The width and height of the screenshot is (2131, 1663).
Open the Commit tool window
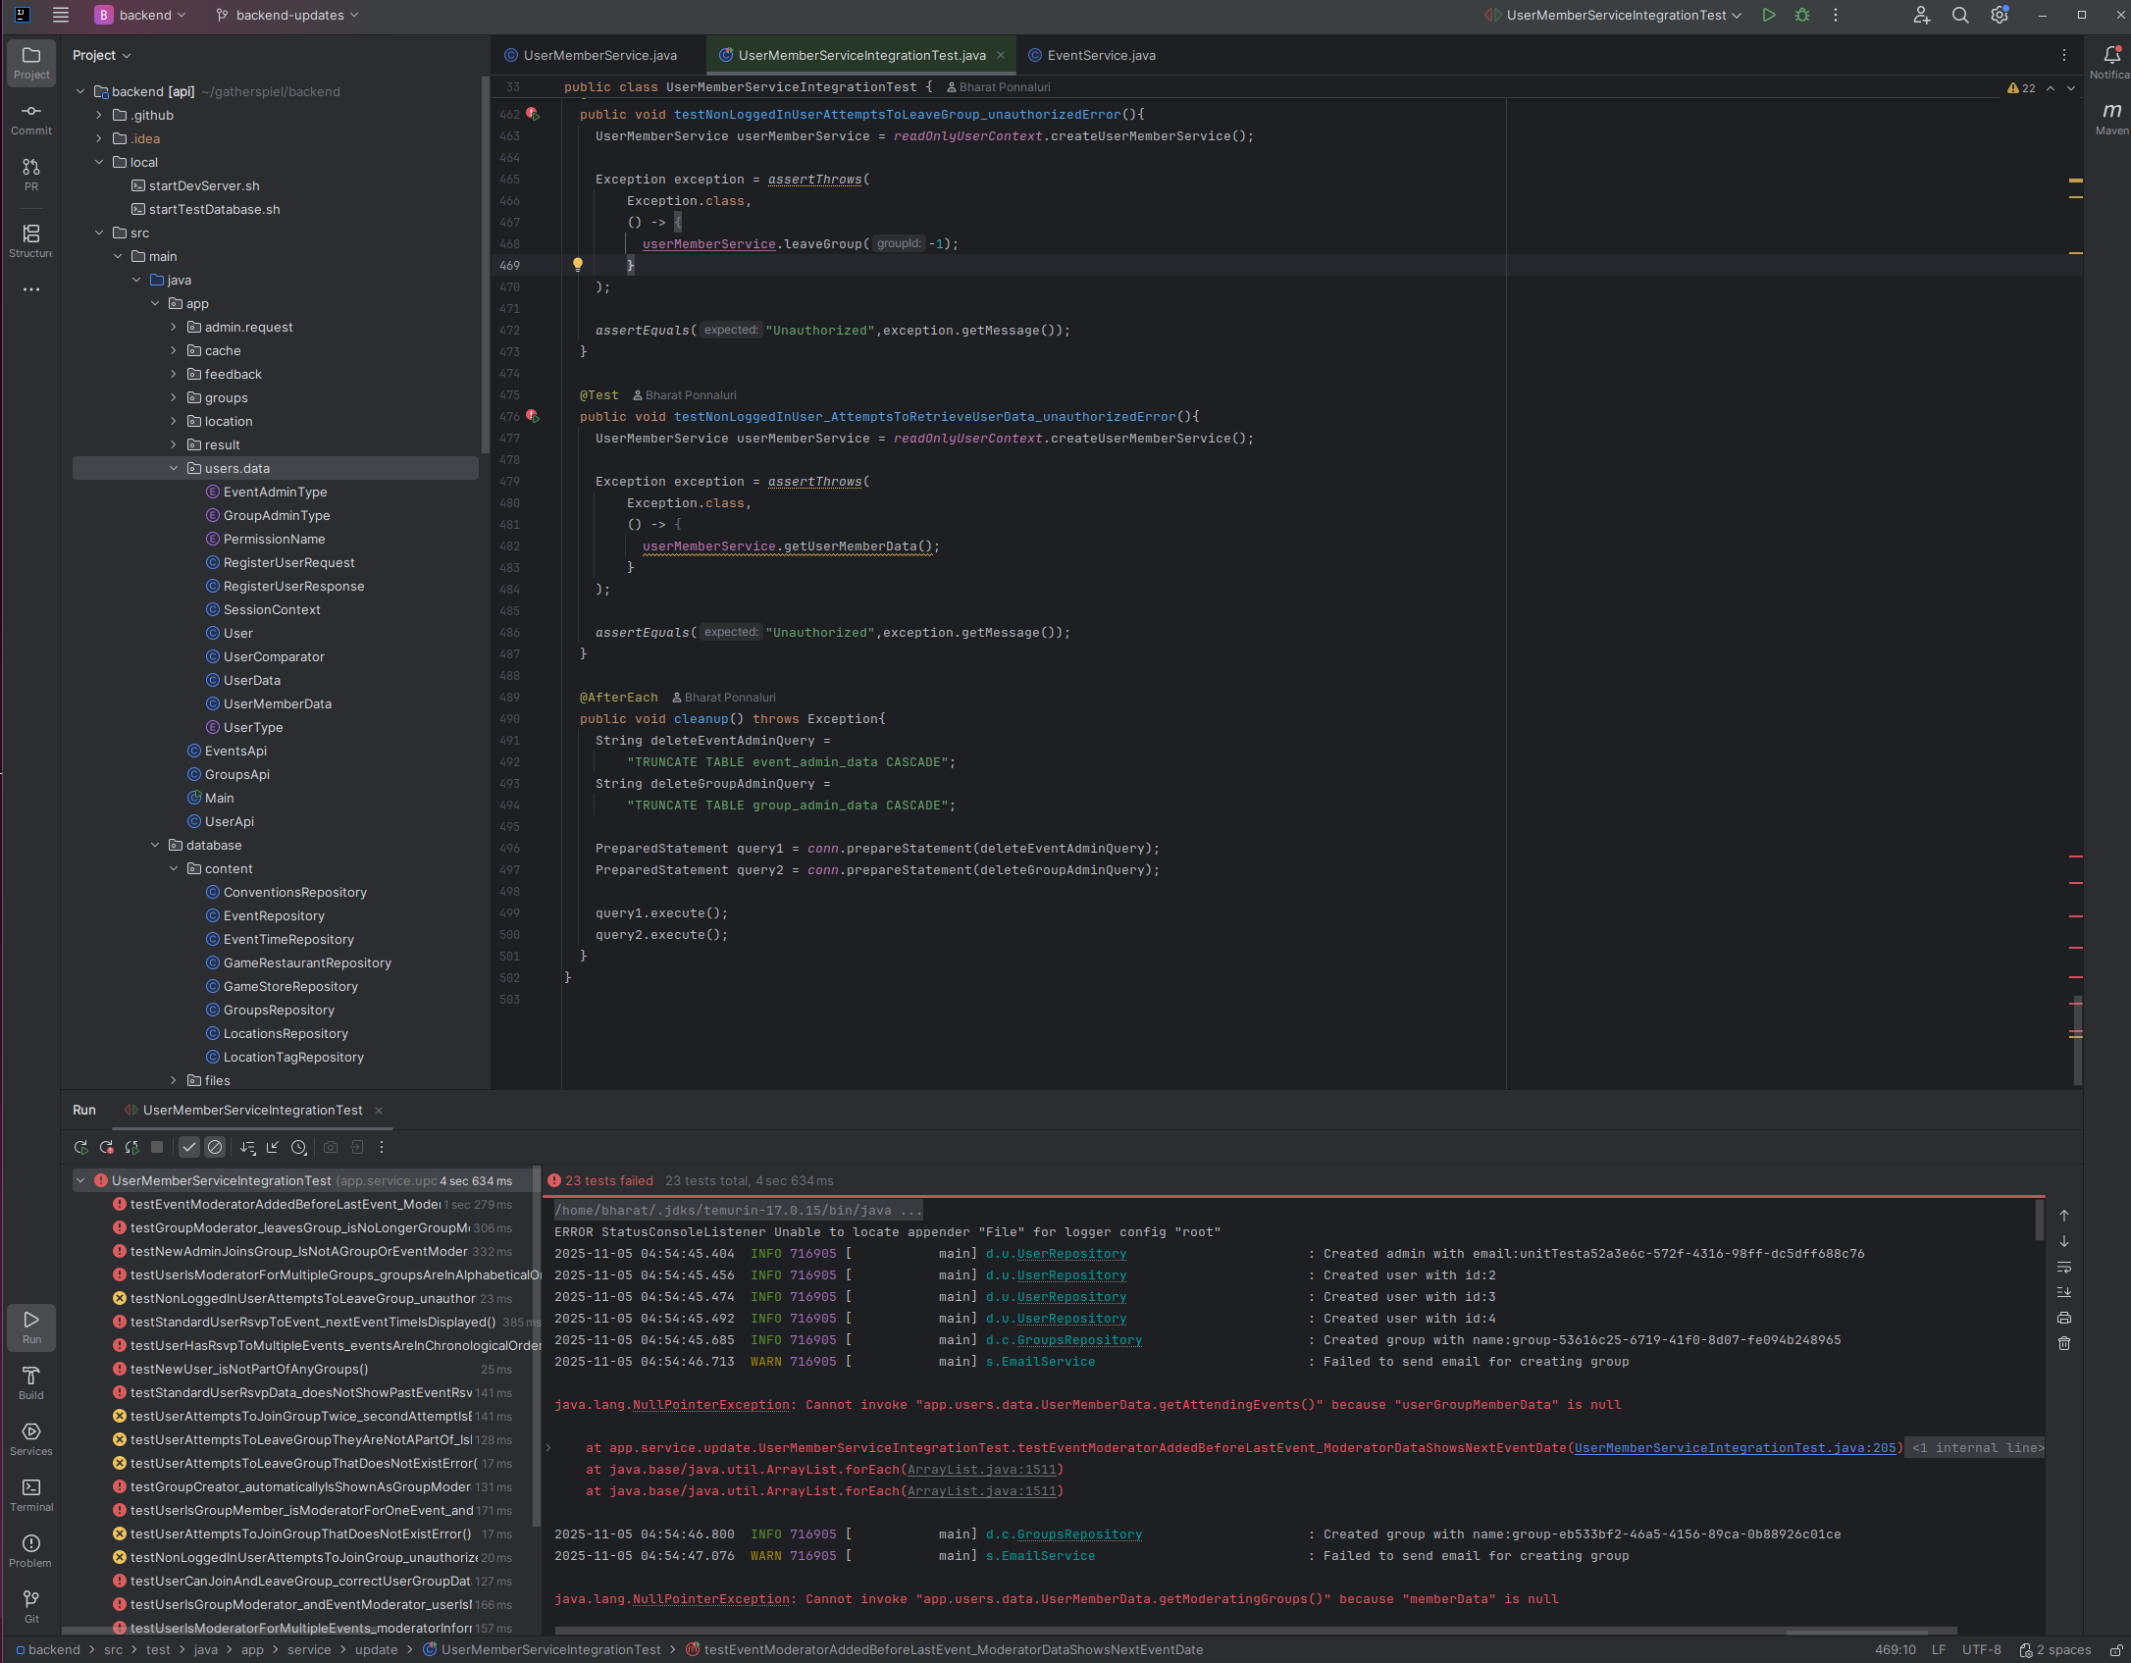click(31, 119)
